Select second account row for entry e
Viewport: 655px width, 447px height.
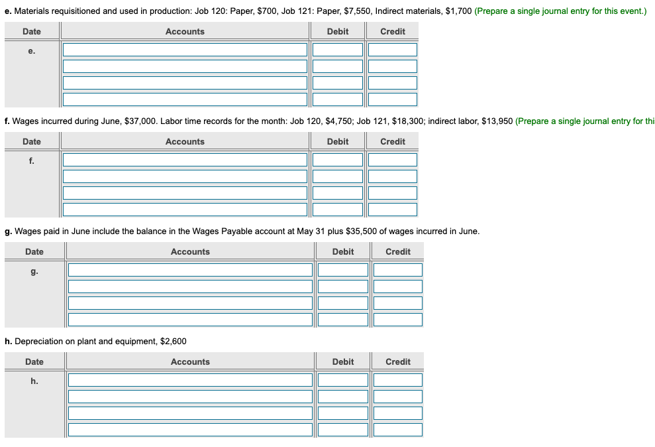[x=185, y=66]
